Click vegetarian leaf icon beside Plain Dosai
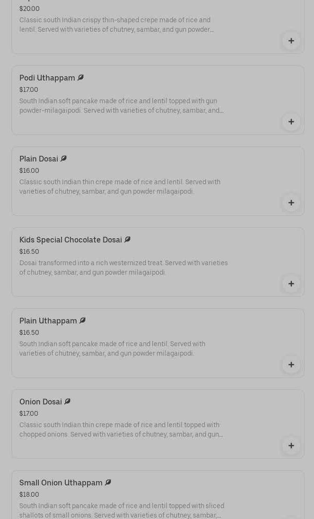Viewport: 314px width, 519px height. pyautogui.click(x=63, y=159)
